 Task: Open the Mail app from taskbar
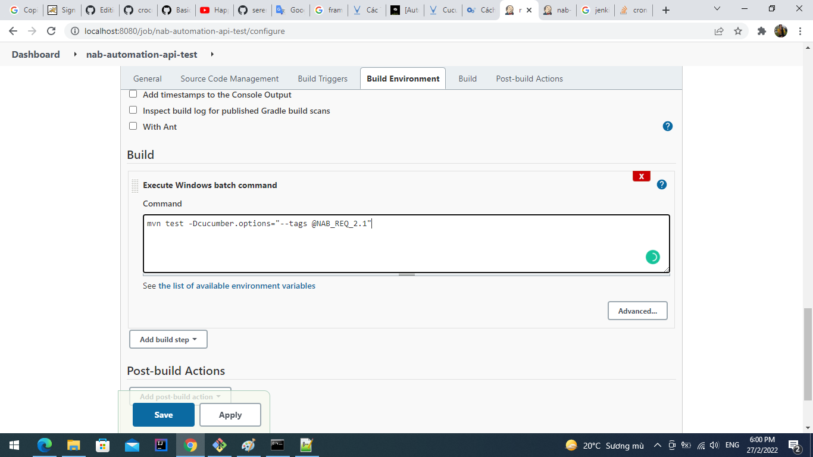(x=132, y=445)
